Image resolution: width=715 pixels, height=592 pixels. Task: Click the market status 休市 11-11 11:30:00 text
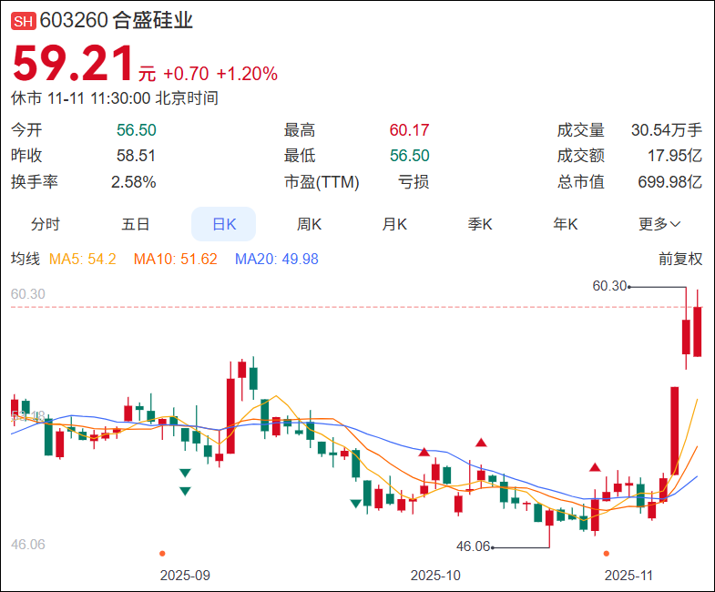(x=115, y=98)
